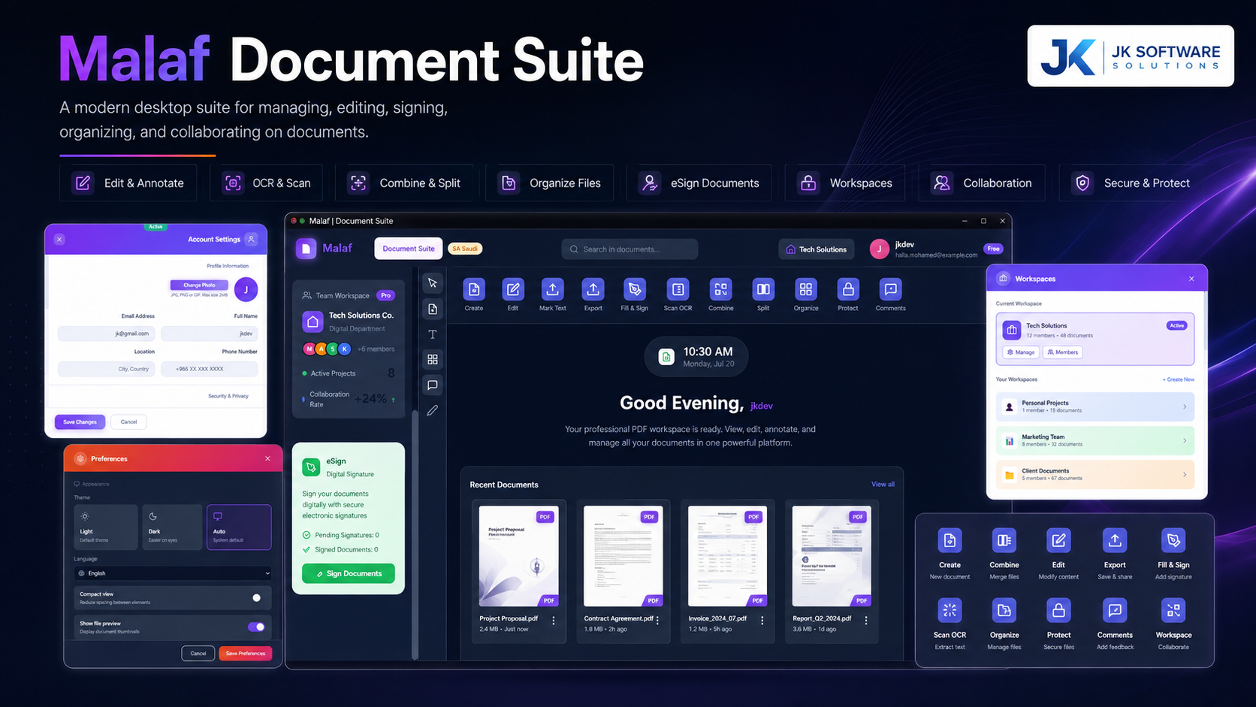The image size is (1256, 707).
Task: Click the speech bubble icon in side strip
Action: click(433, 385)
